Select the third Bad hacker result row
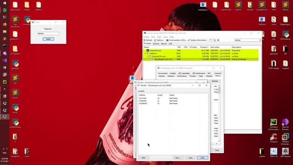Image resolution: width=293 pixels, height=165 pixels. click(x=173, y=104)
